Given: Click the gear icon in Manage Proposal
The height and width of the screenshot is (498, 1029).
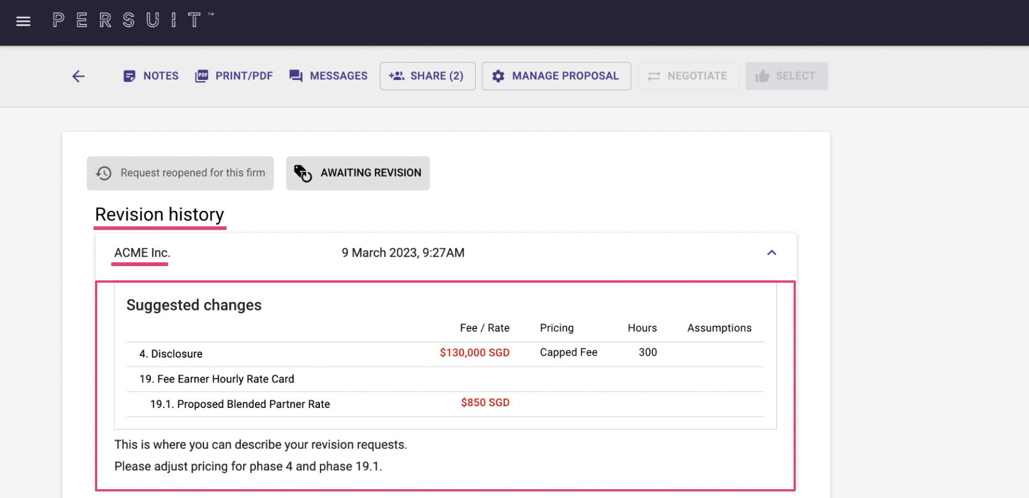Looking at the screenshot, I should 498,76.
